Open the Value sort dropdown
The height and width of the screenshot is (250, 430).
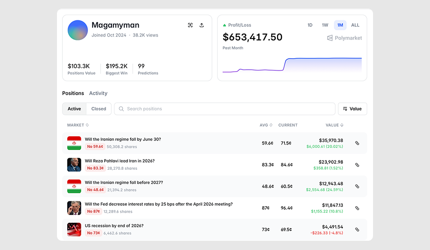coord(352,109)
